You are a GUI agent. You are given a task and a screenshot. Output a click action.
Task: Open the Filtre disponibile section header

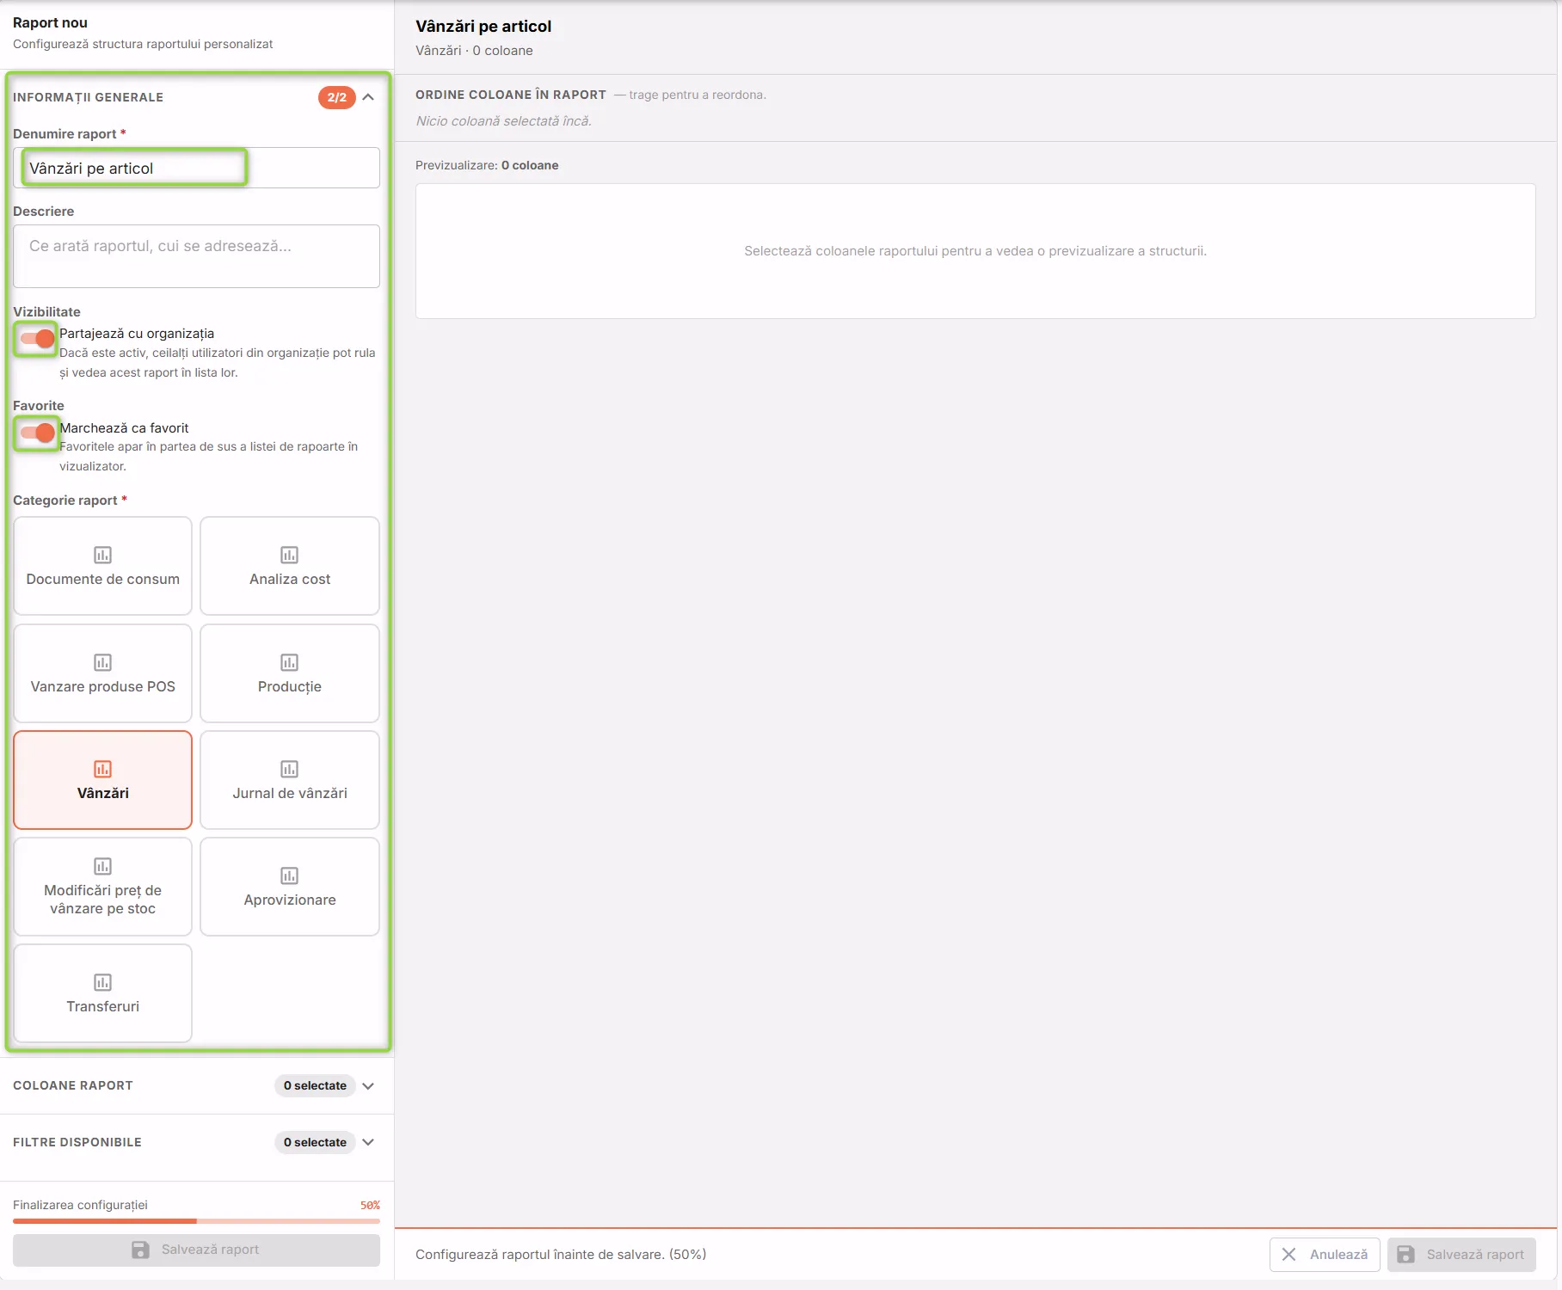(197, 1142)
